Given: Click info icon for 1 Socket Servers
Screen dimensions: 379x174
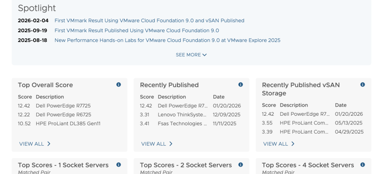Looking at the screenshot, I should pos(118,165).
